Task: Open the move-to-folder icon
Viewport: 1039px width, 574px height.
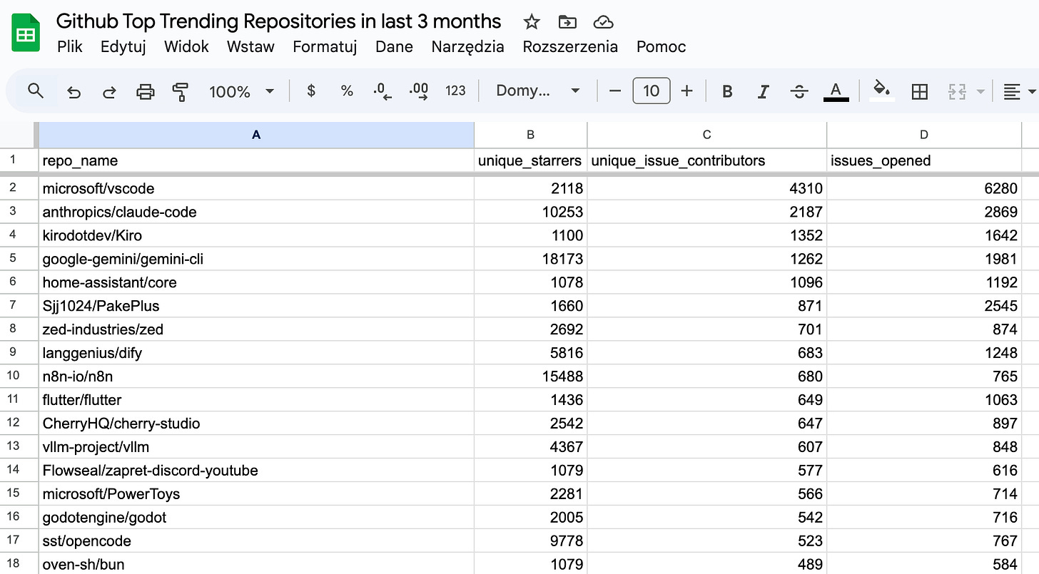Action: coord(567,22)
